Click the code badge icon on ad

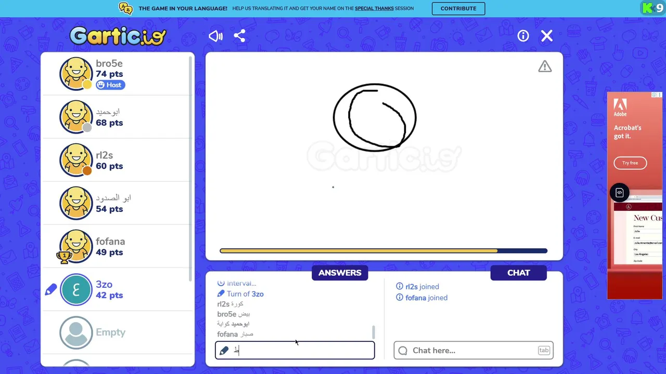tap(620, 193)
